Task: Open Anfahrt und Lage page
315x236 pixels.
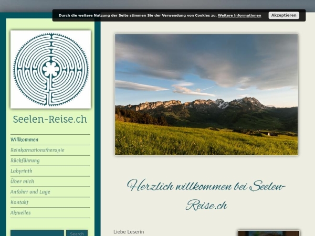Action: (30, 192)
